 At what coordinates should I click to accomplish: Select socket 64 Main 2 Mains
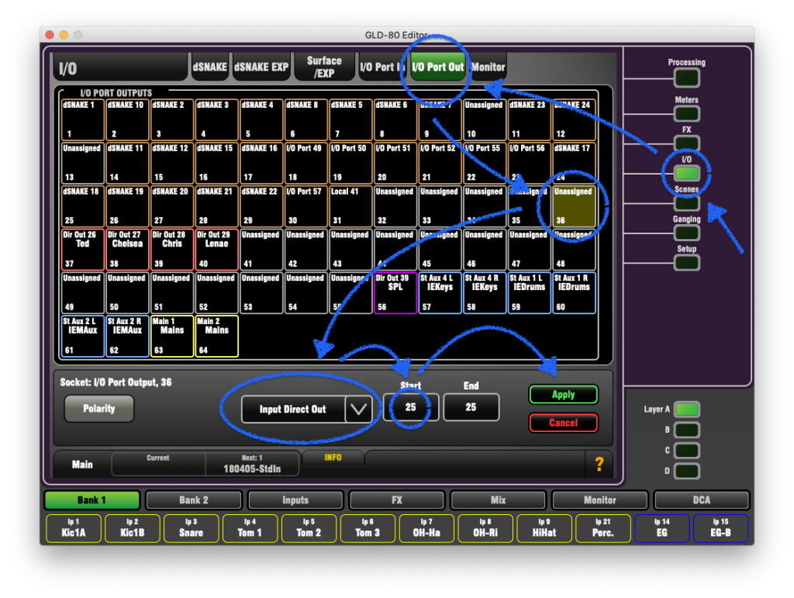(x=216, y=336)
